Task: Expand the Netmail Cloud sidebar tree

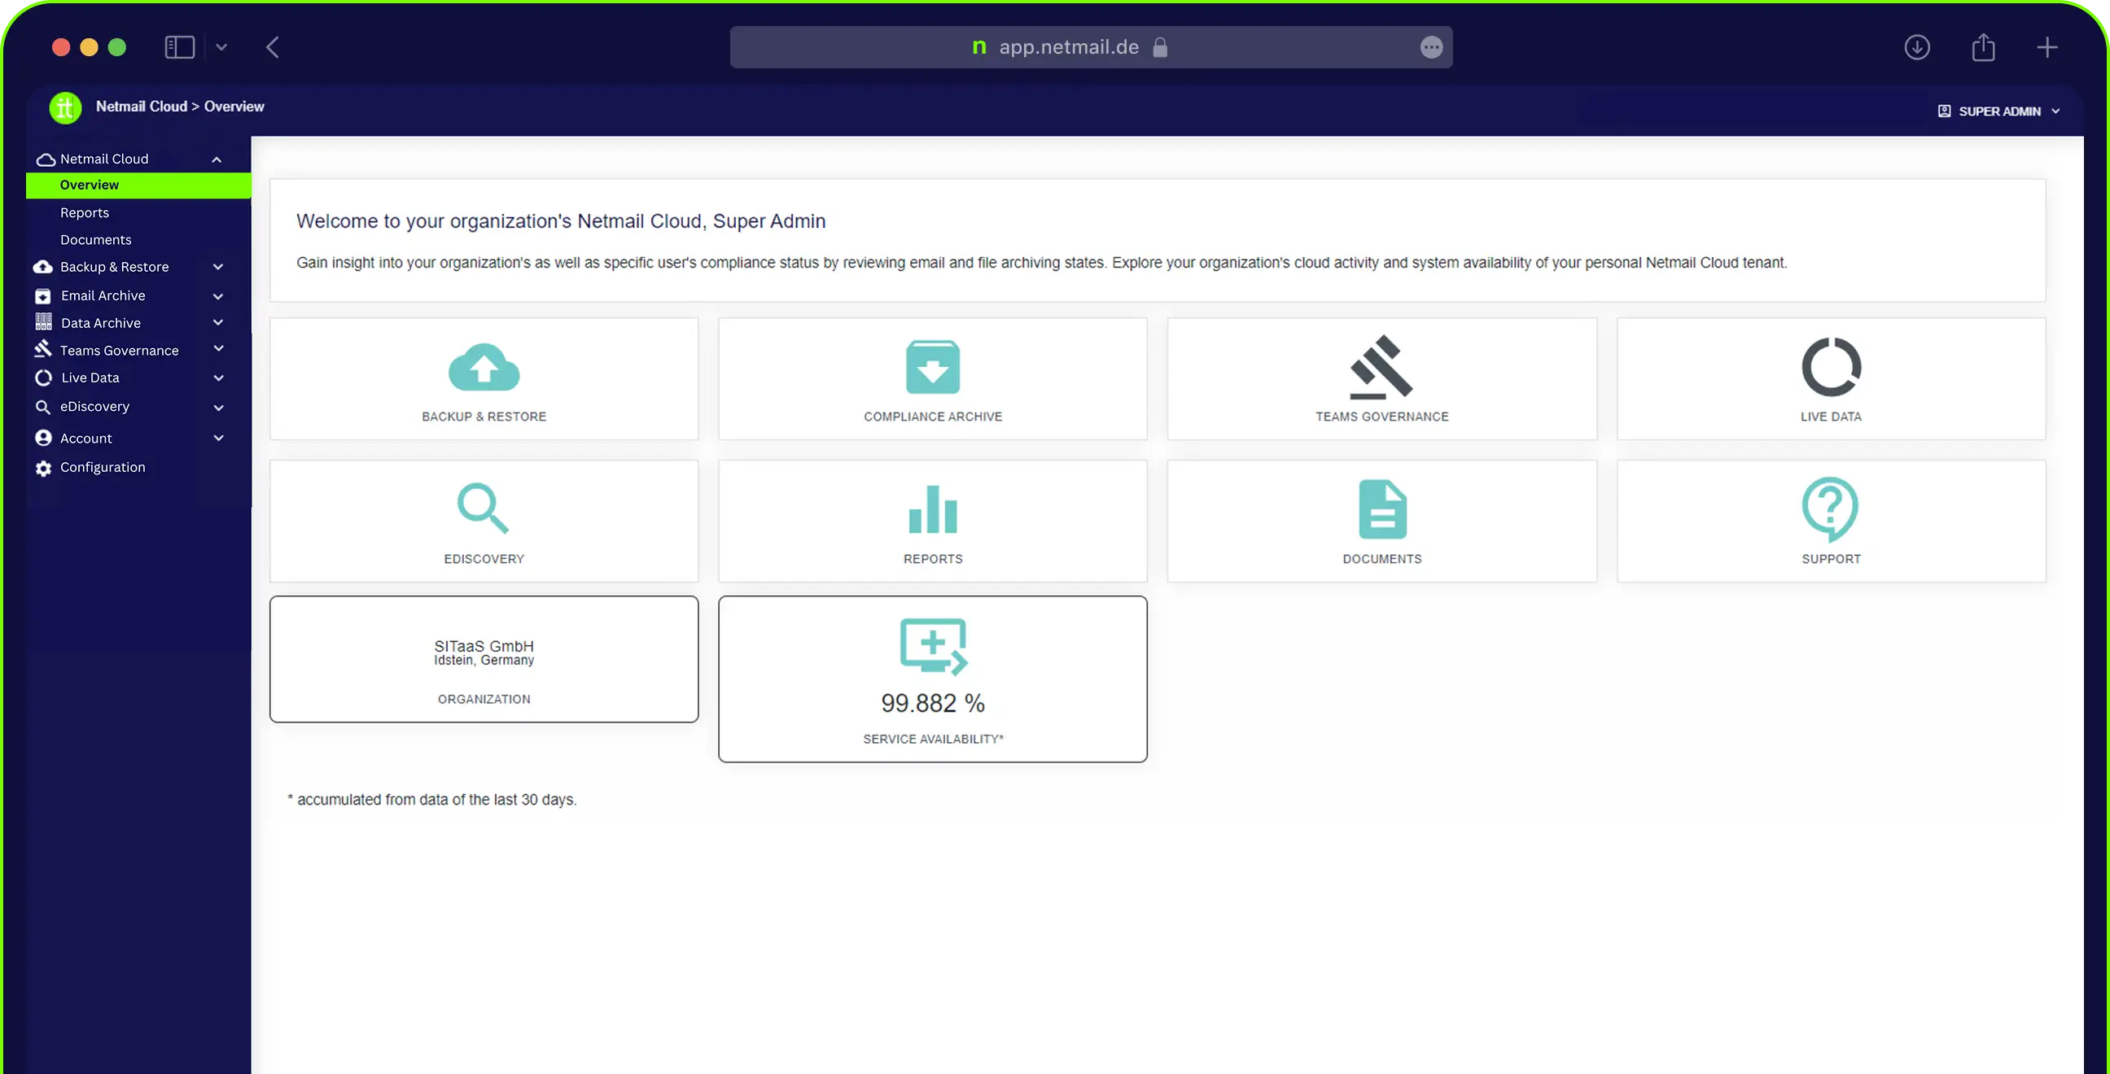Action: 217,159
